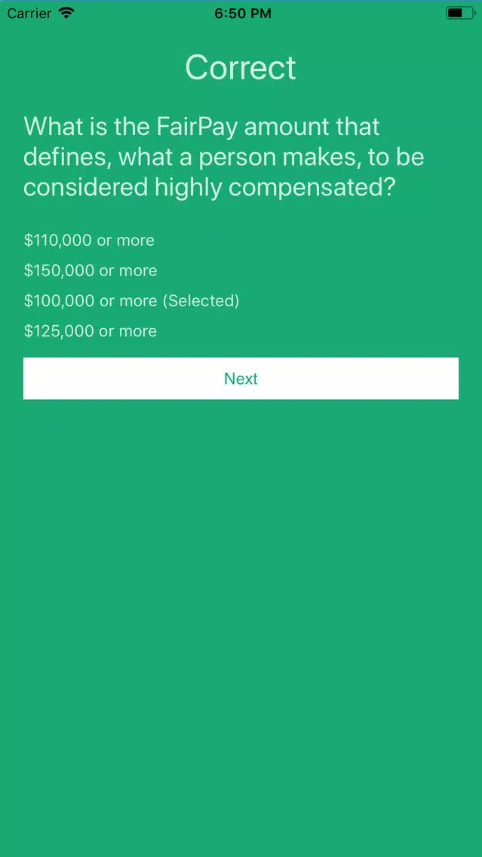The height and width of the screenshot is (857, 482).
Task: Tap the battery icon in status bar
Action: point(459,13)
